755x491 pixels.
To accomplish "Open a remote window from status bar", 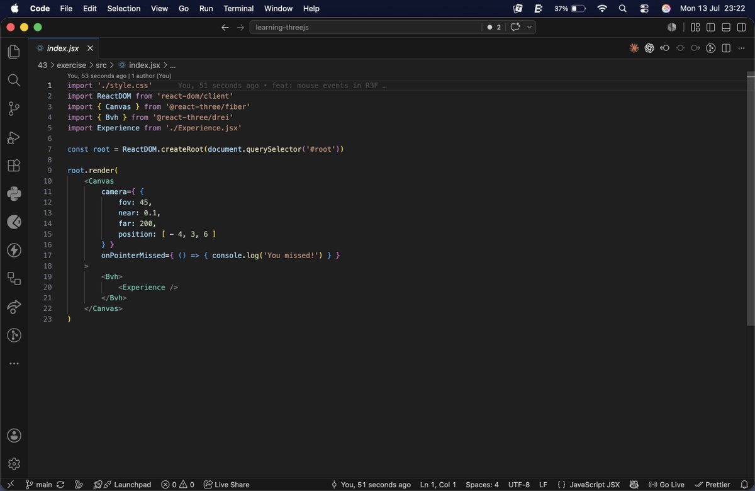I will [x=10, y=485].
